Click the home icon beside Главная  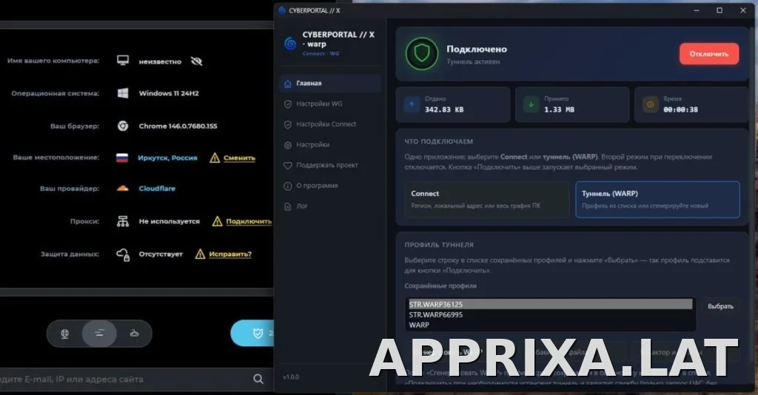[288, 84]
